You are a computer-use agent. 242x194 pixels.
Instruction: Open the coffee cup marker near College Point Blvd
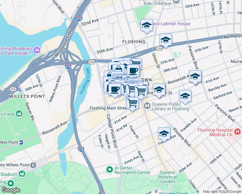click(x=115, y=90)
